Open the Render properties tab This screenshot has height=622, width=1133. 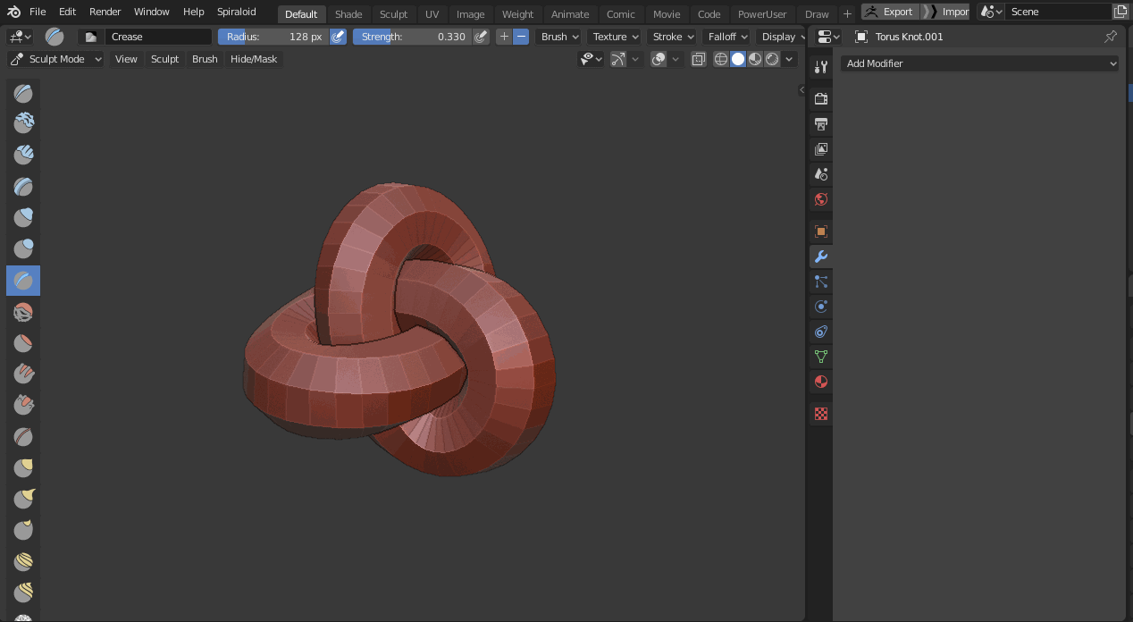(821, 98)
